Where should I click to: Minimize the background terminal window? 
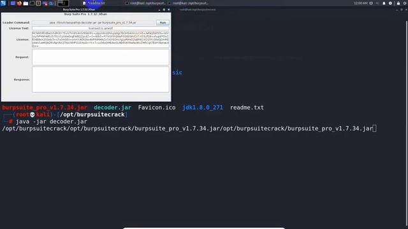click(x=397, y=10)
